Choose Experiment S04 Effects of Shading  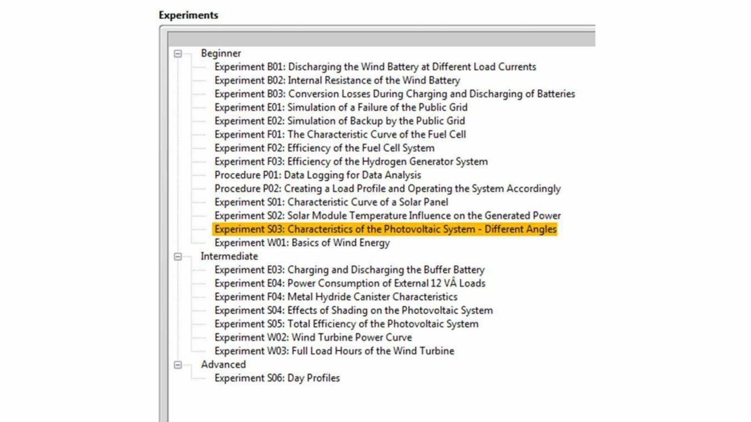click(353, 310)
